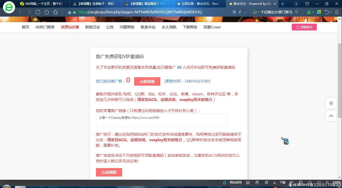Open the QR code grid icon

tap(234, 12)
